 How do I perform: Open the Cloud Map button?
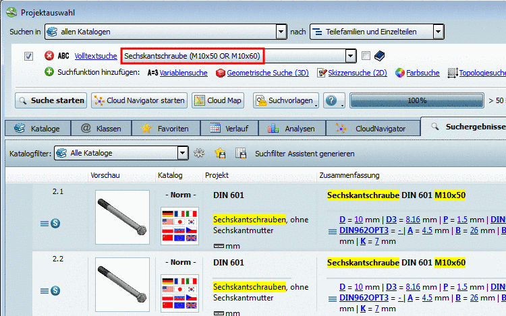pos(218,100)
